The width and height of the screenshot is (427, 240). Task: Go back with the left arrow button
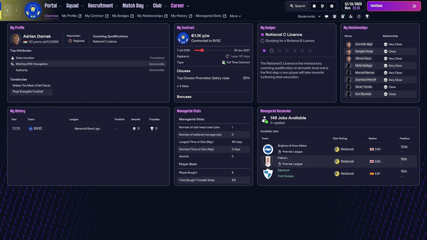tap(7, 11)
